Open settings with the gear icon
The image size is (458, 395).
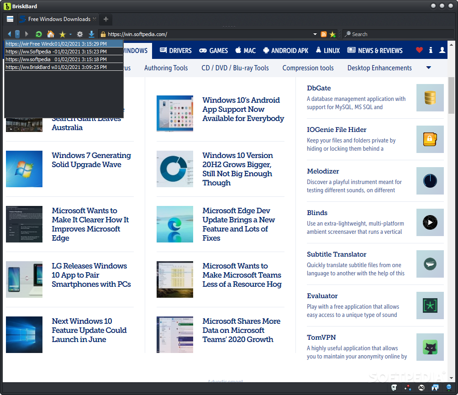(x=80, y=34)
